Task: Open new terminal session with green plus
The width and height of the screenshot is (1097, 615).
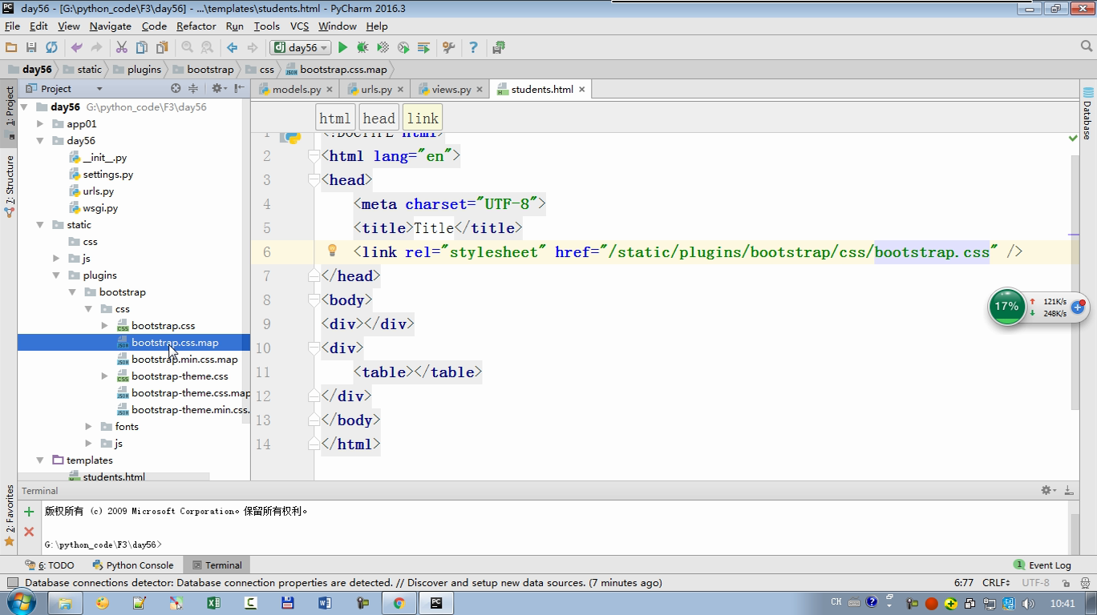Action: (x=29, y=512)
